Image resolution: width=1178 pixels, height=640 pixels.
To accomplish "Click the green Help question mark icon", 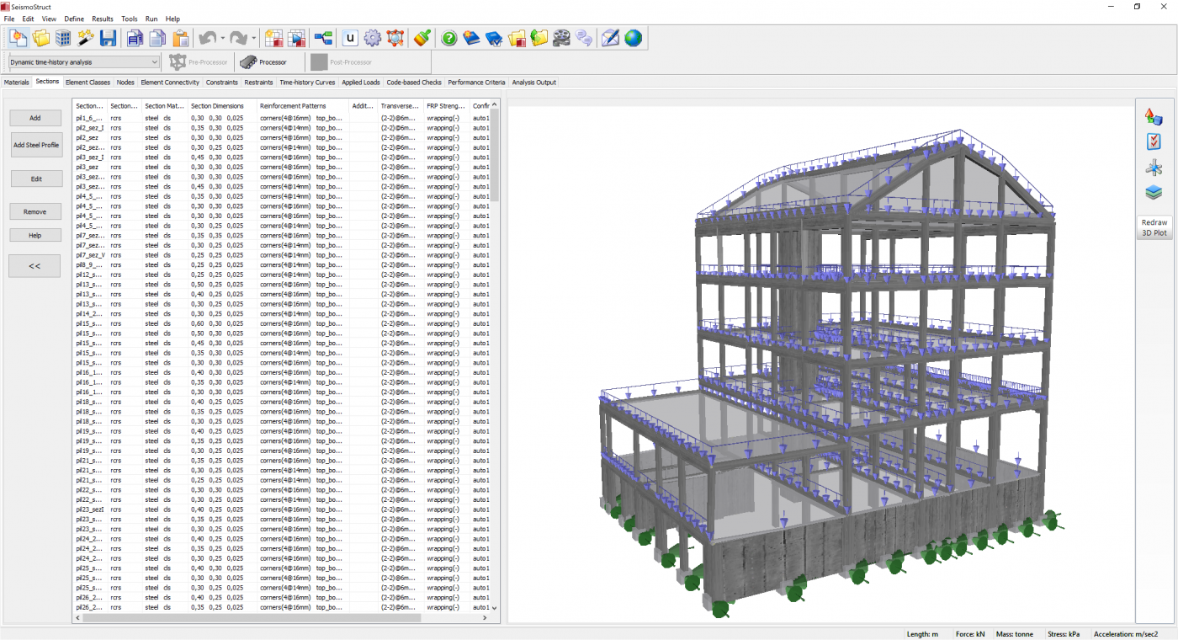I will 449,38.
